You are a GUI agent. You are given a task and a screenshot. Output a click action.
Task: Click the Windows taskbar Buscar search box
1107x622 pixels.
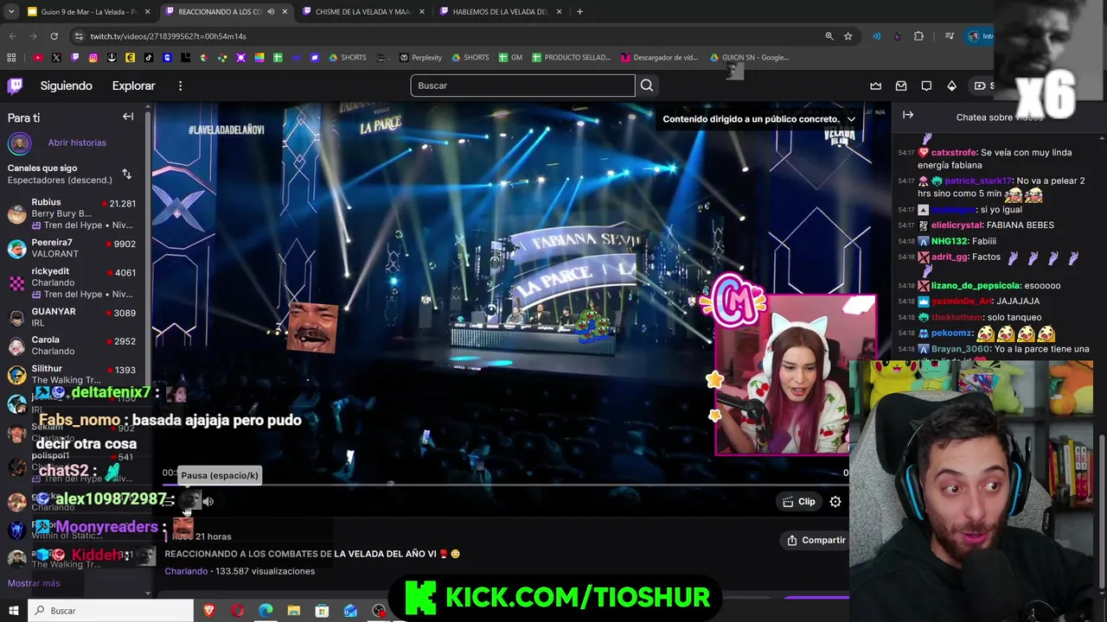tap(112, 611)
